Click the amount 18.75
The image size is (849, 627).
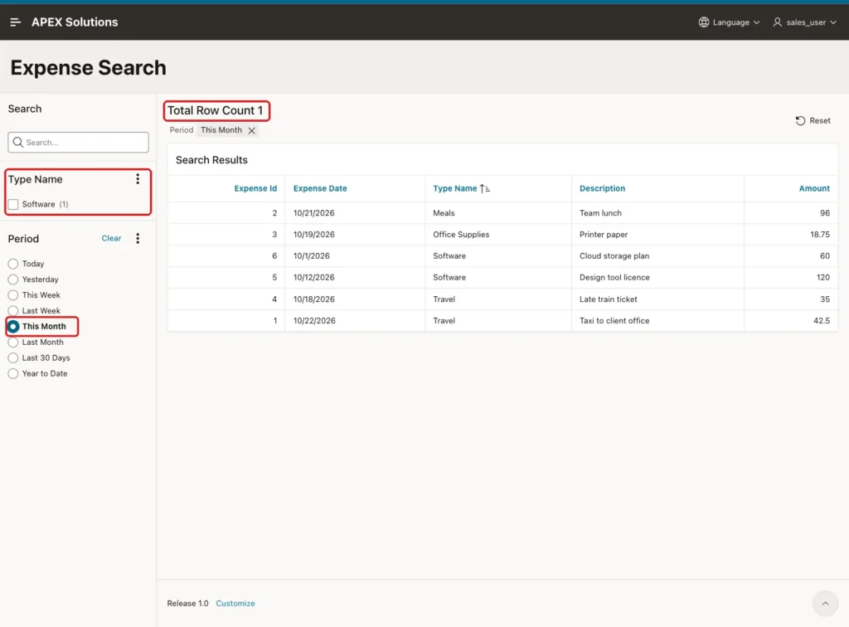click(820, 235)
